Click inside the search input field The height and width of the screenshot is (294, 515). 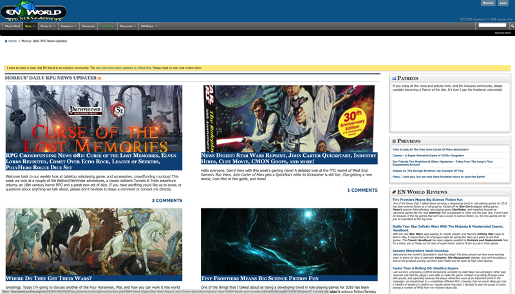coord(492,25)
